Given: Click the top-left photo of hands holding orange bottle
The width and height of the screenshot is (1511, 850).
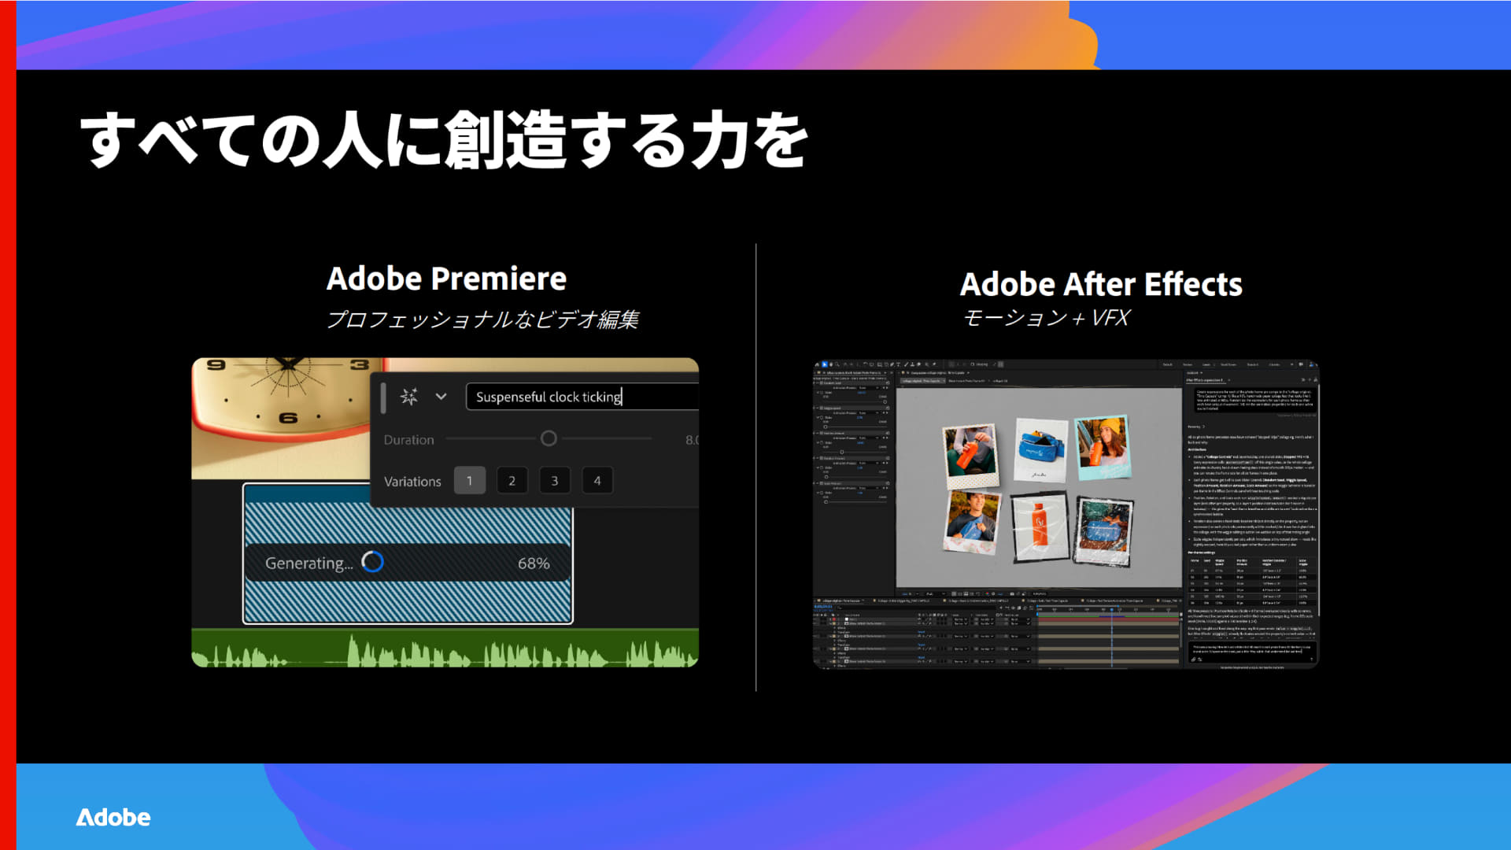Looking at the screenshot, I should pyautogui.click(x=971, y=456).
